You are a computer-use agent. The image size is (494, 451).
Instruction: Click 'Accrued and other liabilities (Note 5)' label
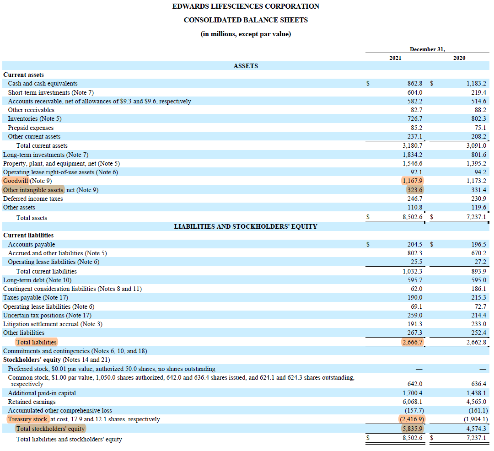(x=57, y=253)
